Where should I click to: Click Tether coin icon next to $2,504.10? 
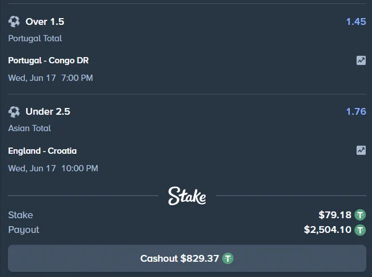click(x=360, y=230)
